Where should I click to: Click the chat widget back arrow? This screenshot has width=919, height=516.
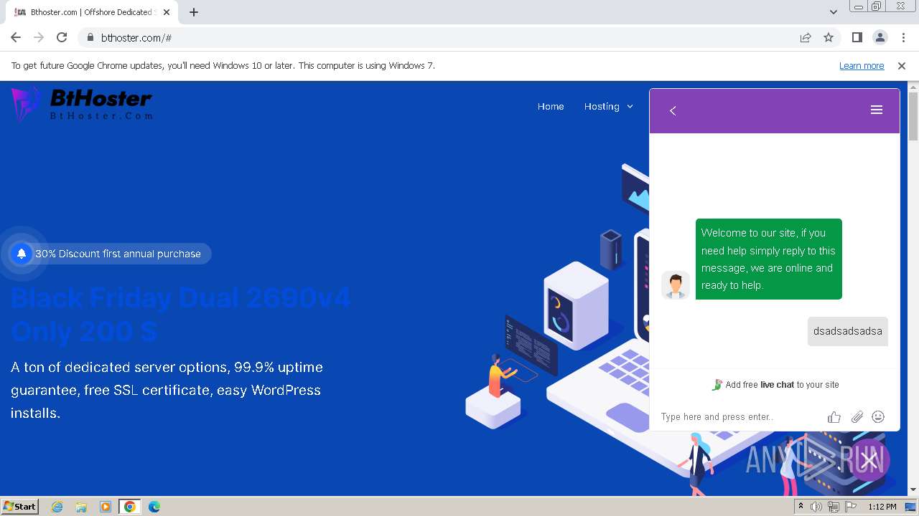pos(673,110)
